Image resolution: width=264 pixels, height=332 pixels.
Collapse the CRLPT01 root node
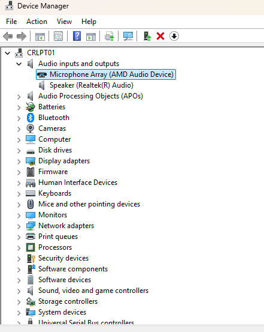coord(8,53)
